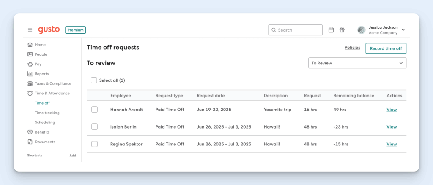This screenshot has height=185, width=433.
Task: Go to People in sidebar
Action: click(41, 54)
